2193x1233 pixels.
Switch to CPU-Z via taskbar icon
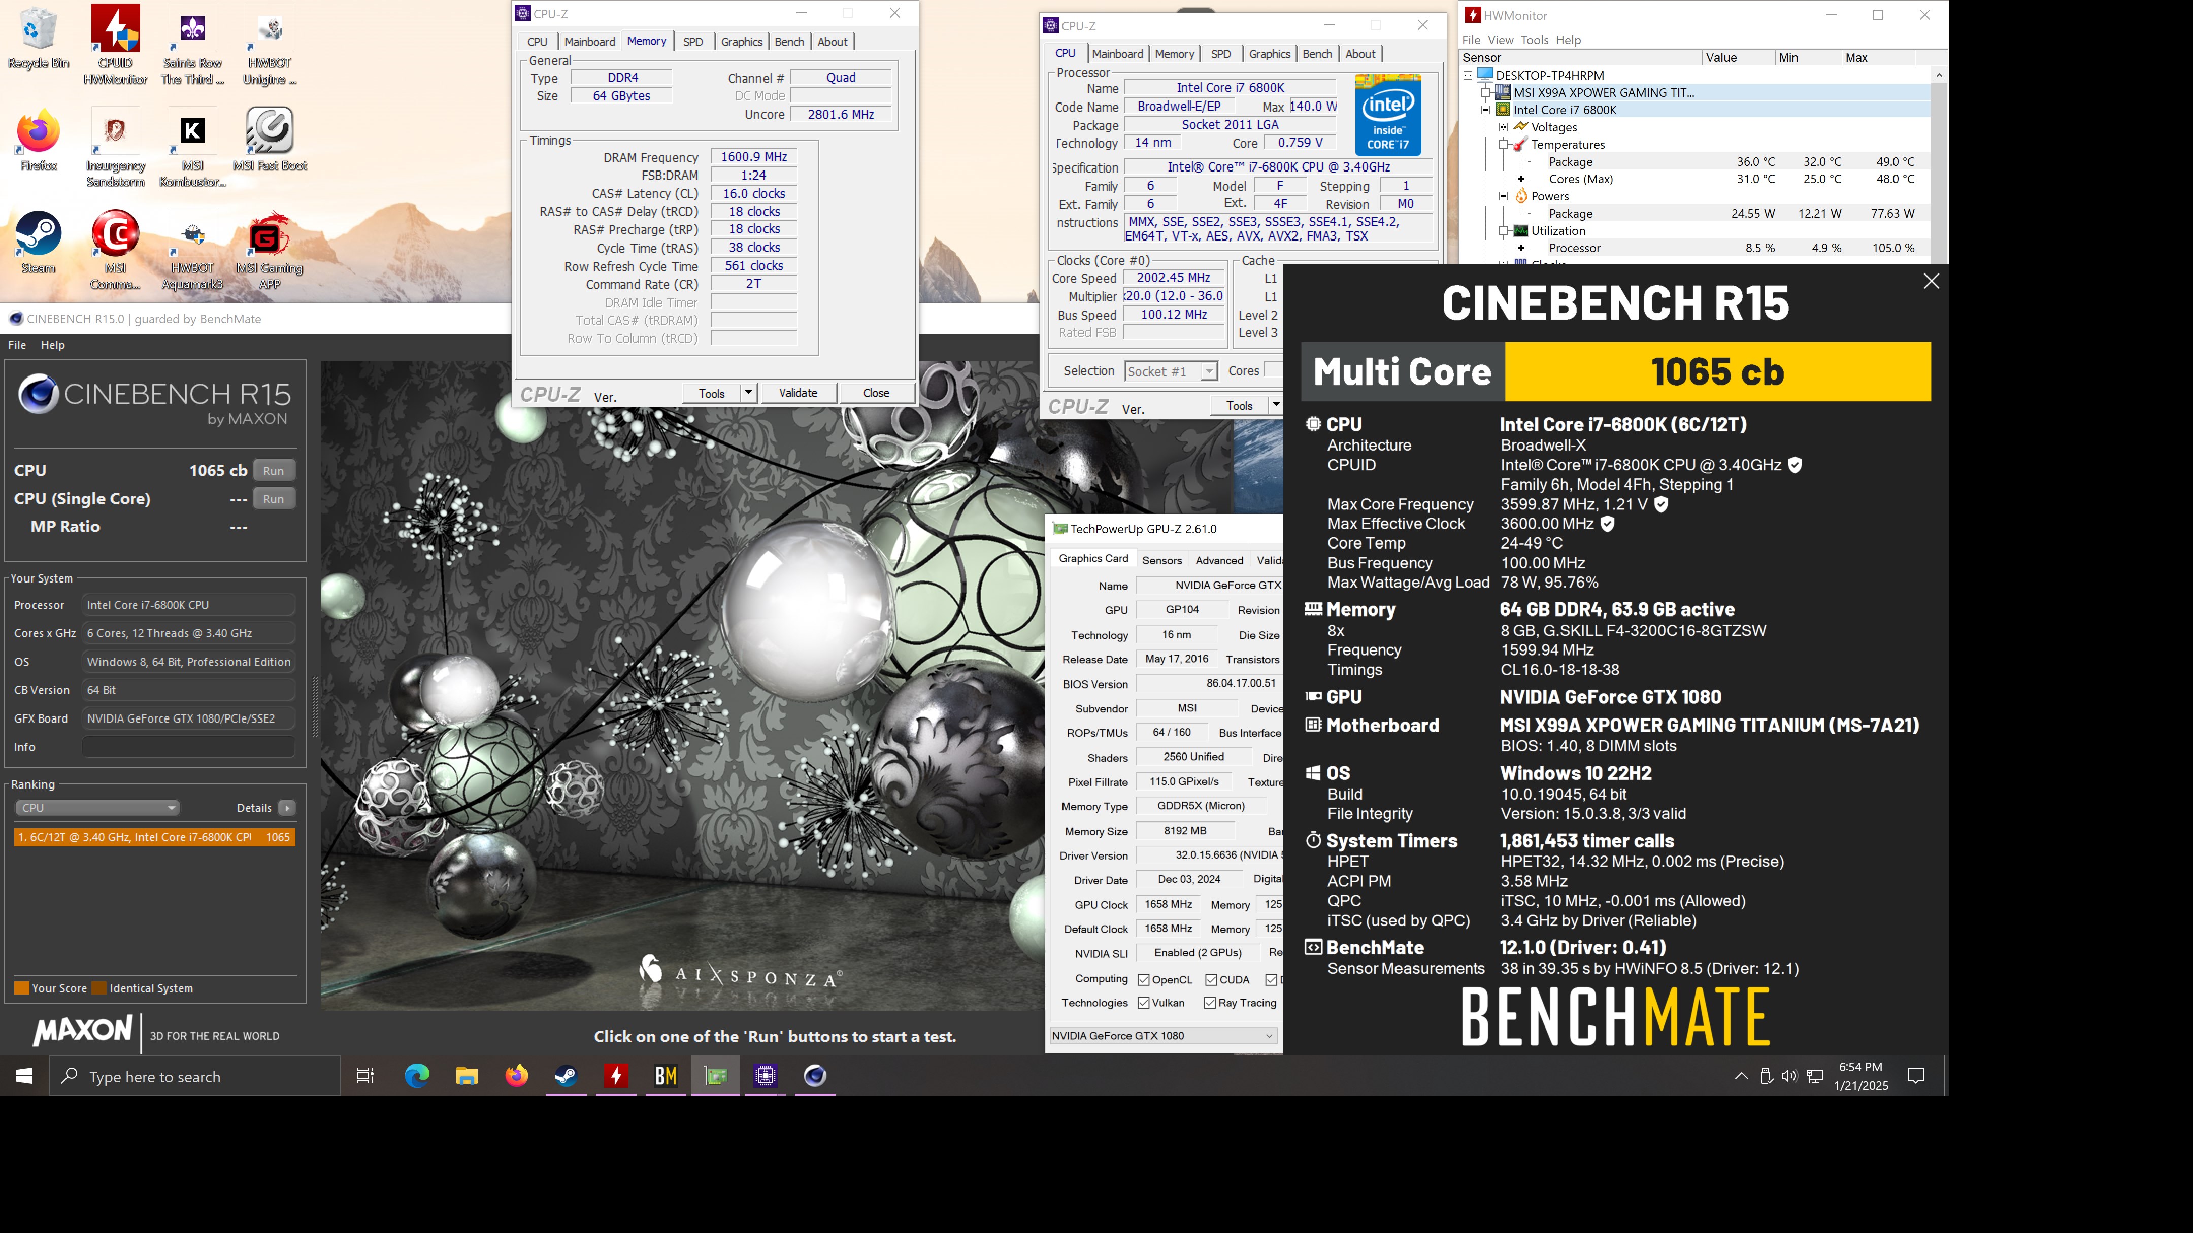[766, 1076]
